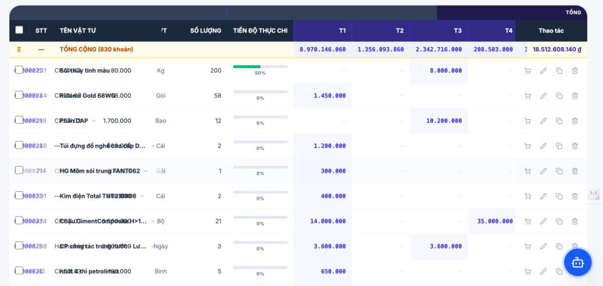Image resolution: width=603 pixels, height=286 pixels.
Task: Duplicate the Phân DAP row using copy icon
Action: (x=559, y=121)
